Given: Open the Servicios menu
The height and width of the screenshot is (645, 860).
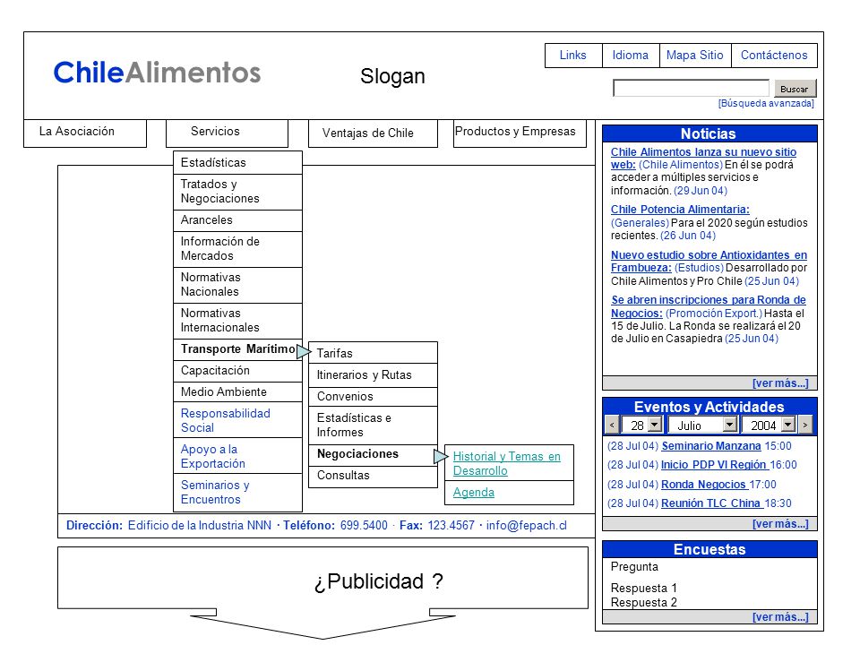Looking at the screenshot, I should (x=227, y=133).
